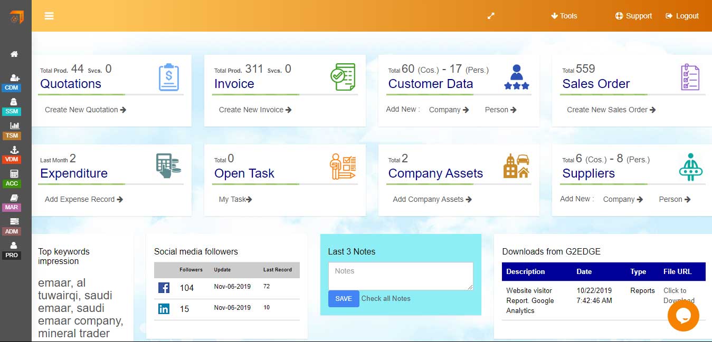This screenshot has width=712, height=342.
Task: Open the Customer Data card title
Action: pyautogui.click(x=431, y=84)
